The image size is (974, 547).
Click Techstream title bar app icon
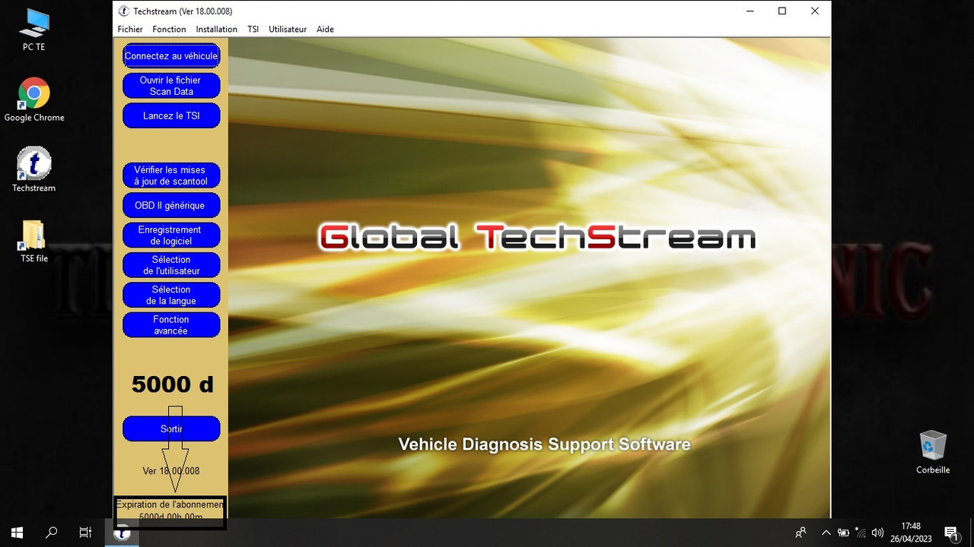pyautogui.click(x=124, y=11)
